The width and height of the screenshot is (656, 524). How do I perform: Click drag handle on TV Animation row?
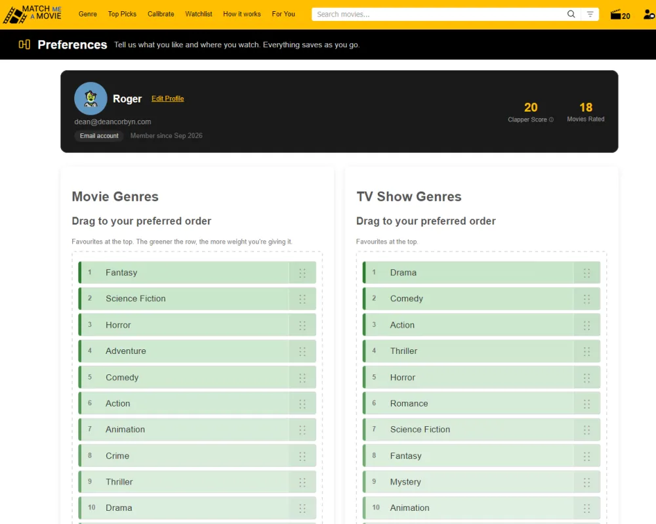[x=586, y=508]
